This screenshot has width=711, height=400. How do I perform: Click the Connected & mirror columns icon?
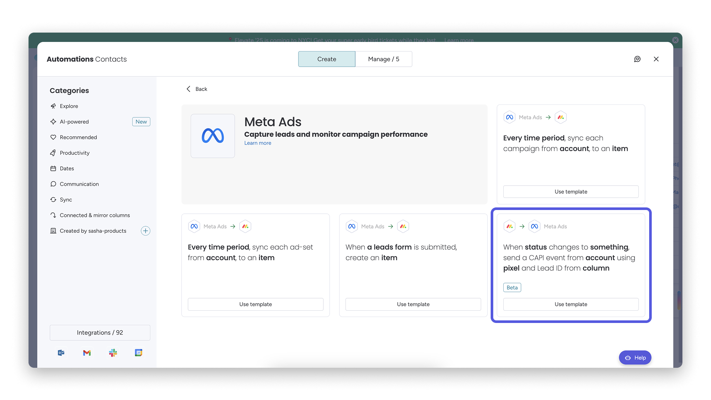pyautogui.click(x=53, y=215)
